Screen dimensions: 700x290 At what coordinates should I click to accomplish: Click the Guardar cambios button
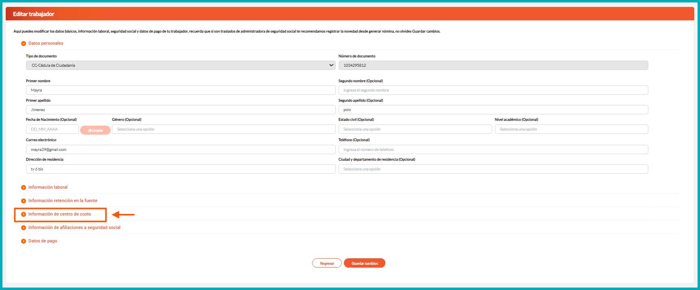364,264
